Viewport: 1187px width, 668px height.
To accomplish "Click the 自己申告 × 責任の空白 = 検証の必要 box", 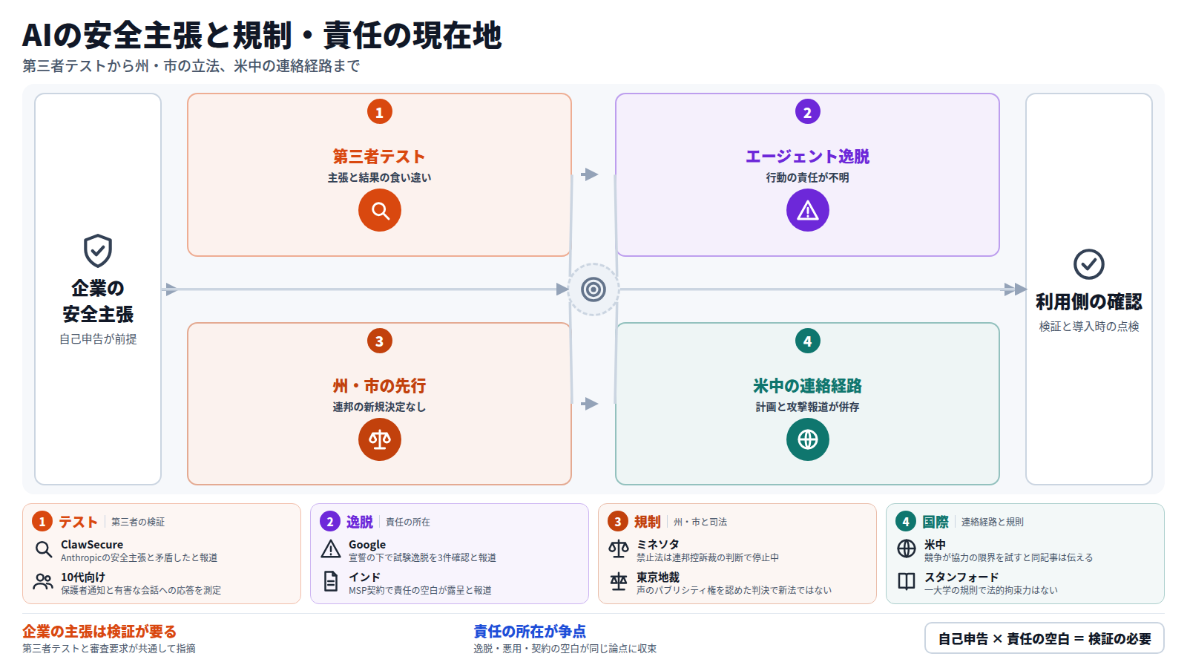I will pyautogui.click(x=1045, y=638).
